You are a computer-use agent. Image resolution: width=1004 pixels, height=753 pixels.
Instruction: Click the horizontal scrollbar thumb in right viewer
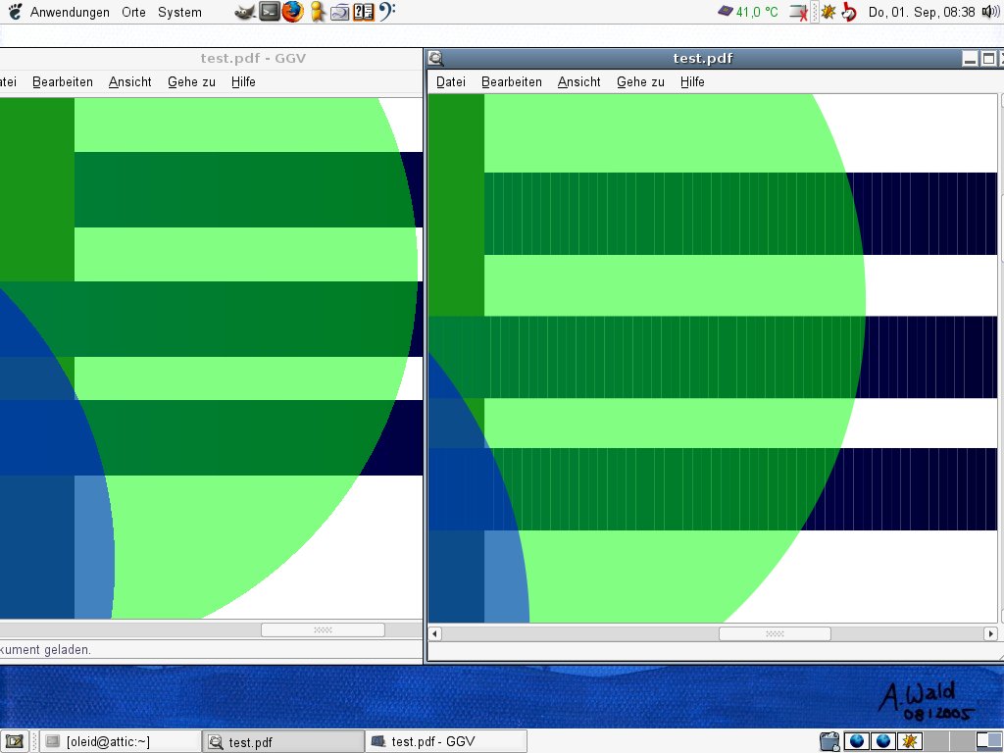775,633
